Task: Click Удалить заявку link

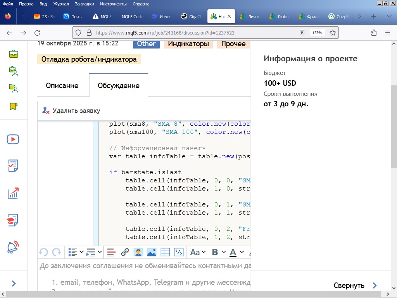Action: click(76, 111)
